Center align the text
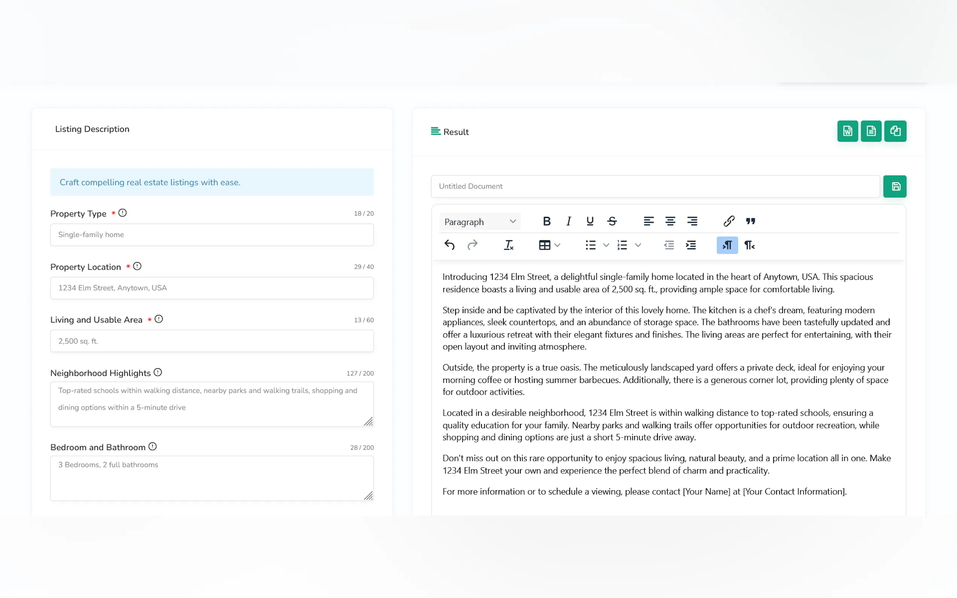This screenshot has height=598, width=957. pos(670,221)
